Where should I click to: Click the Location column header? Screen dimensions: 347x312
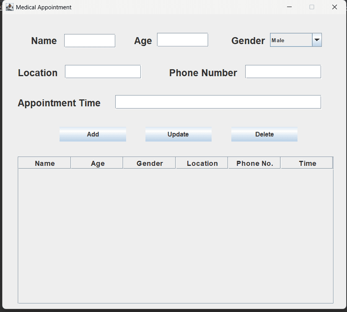click(x=202, y=163)
